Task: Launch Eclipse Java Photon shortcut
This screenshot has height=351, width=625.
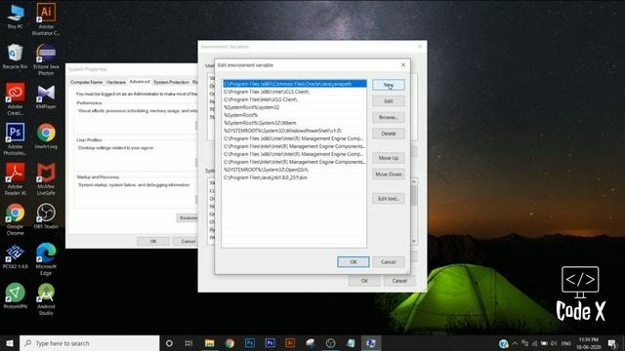Action: pyautogui.click(x=46, y=59)
